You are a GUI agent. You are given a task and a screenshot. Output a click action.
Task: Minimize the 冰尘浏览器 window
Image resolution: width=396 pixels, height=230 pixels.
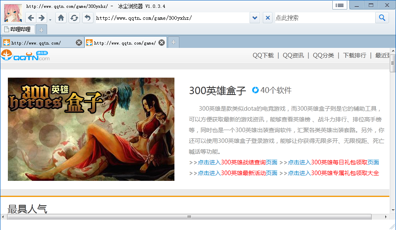(357, 5)
